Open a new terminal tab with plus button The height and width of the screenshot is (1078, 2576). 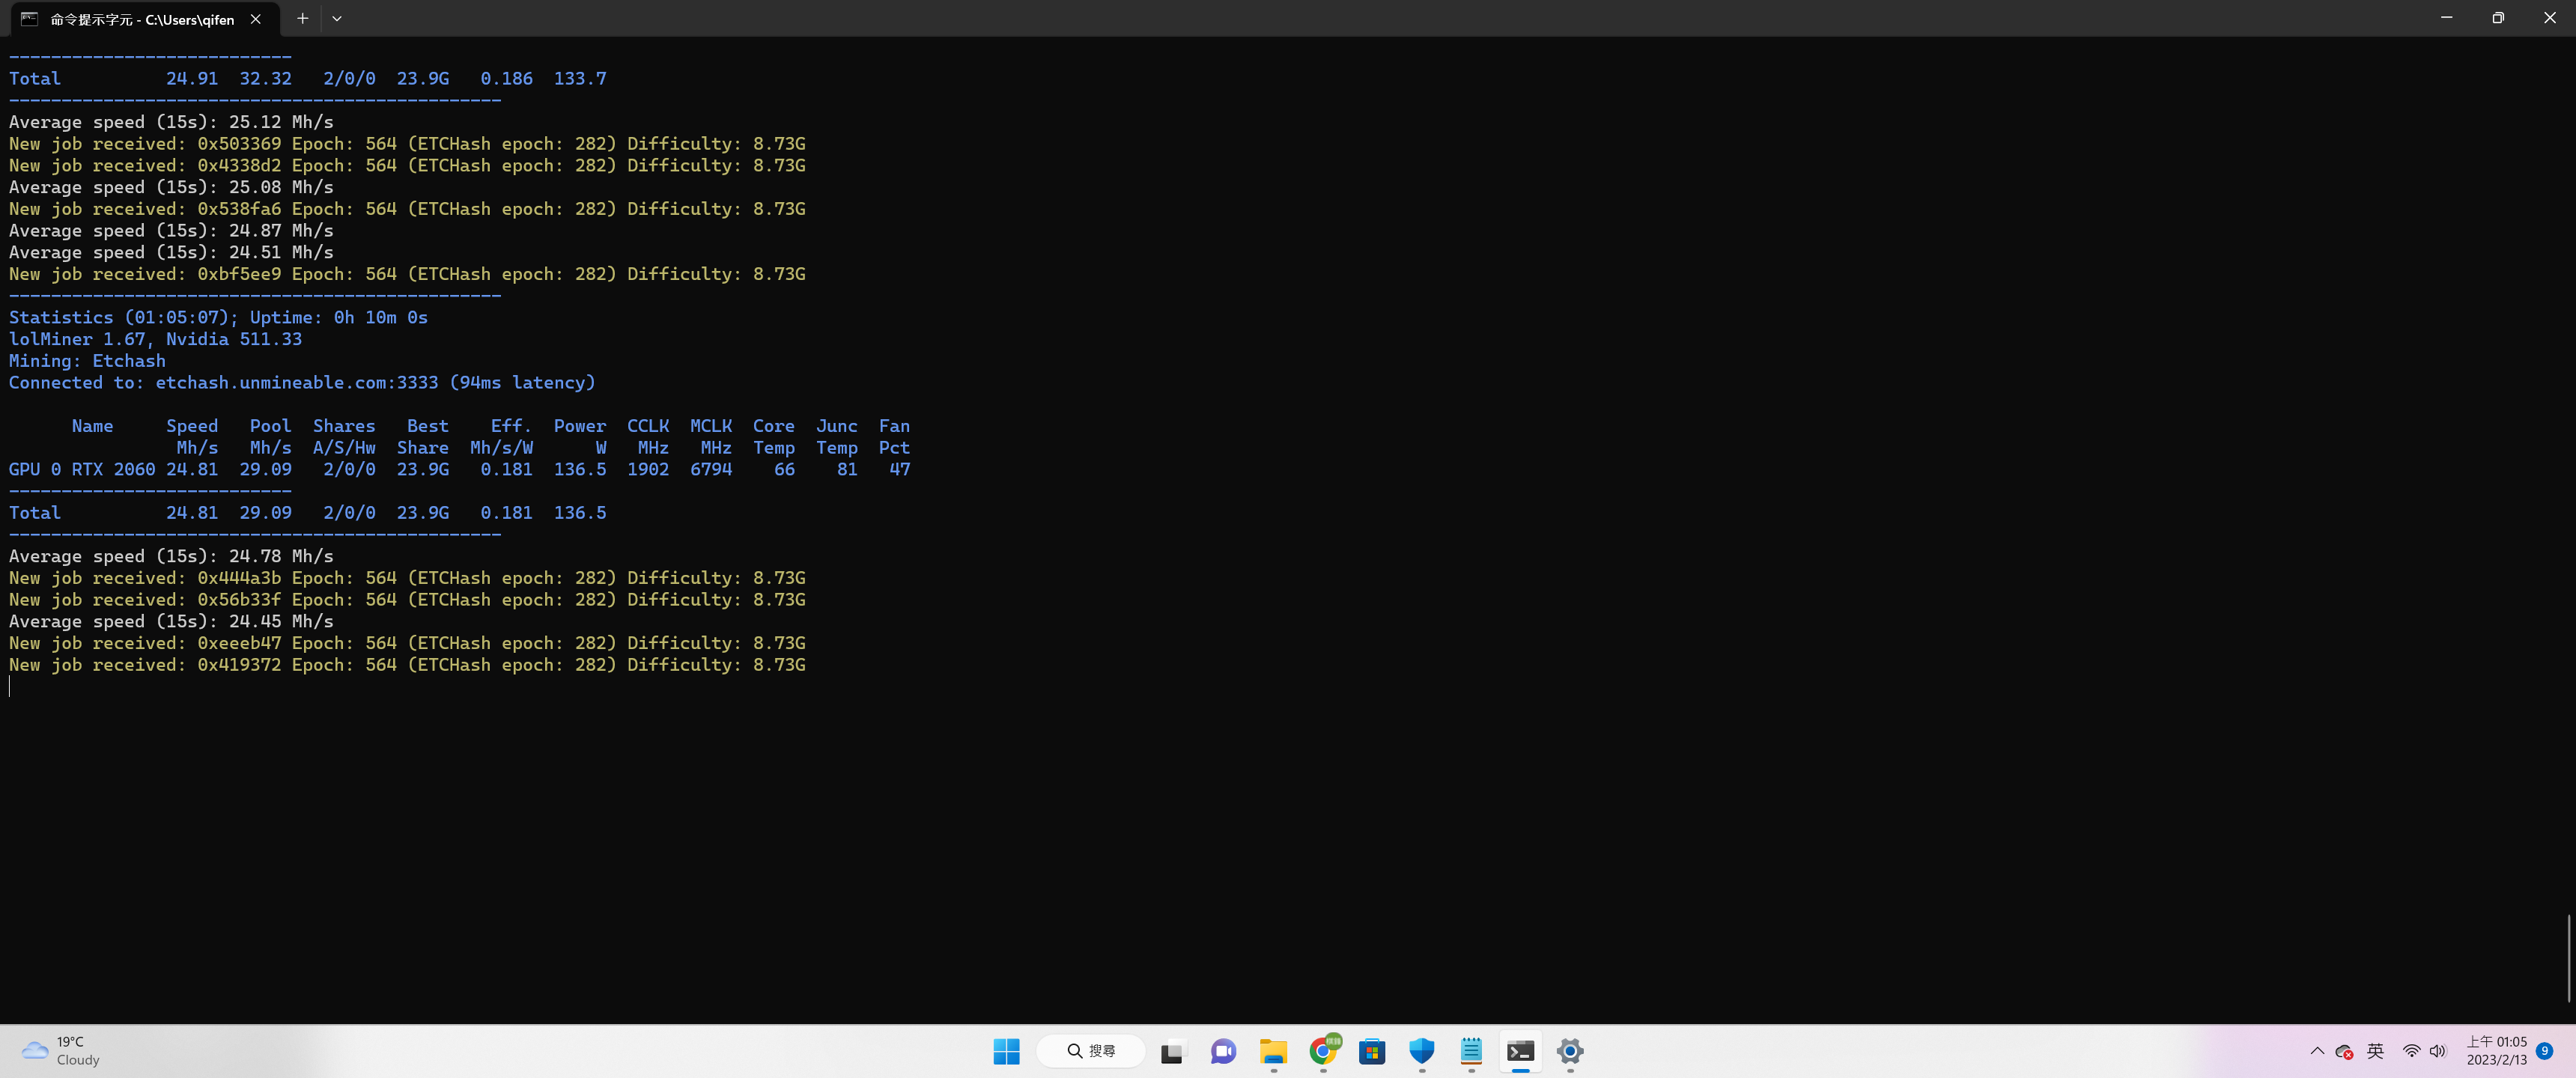[302, 18]
